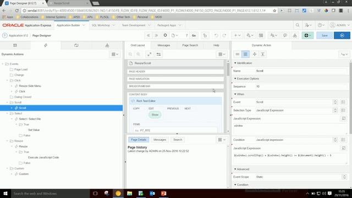The width and height of the screenshot is (352, 198).
Task: Click the Show button in layout
Action: [155, 115]
